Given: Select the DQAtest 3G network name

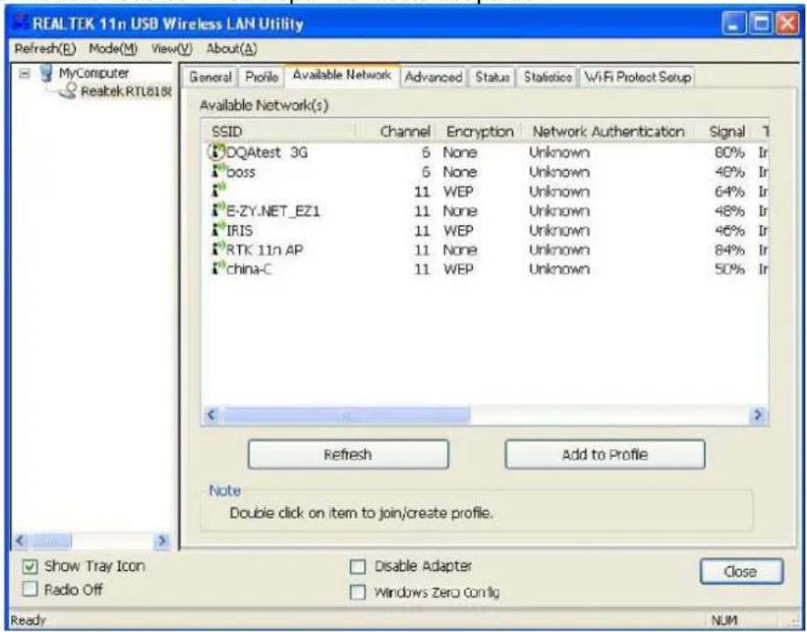Looking at the screenshot, I should click(267, 152).
